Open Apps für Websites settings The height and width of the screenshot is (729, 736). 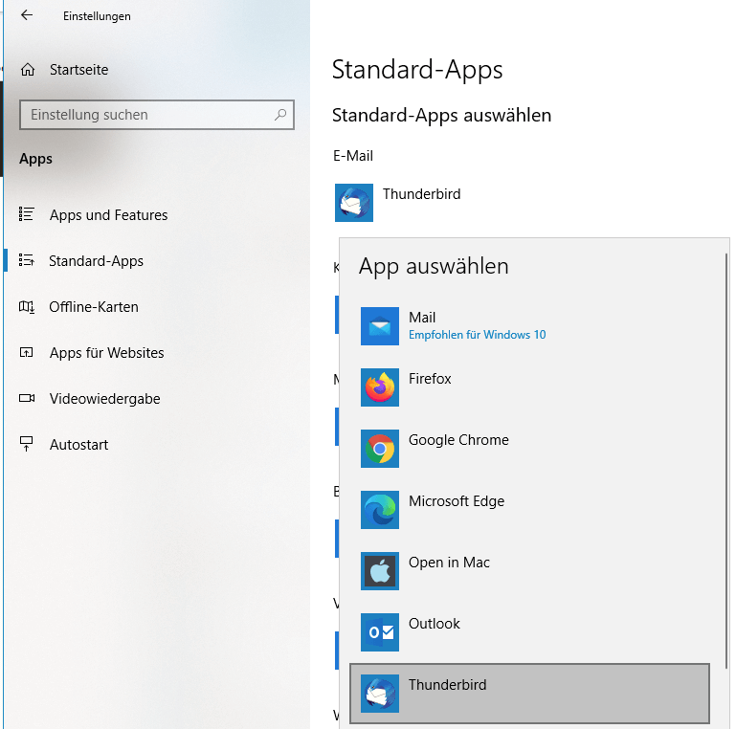tap(107, 353)
